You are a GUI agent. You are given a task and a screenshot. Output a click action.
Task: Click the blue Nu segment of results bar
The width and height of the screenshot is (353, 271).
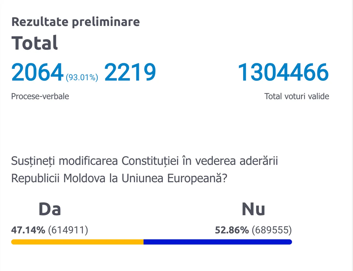pos(218,242)
